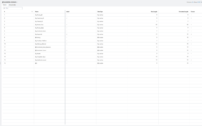Click the double type icon in row 11

tap(98, 47)
